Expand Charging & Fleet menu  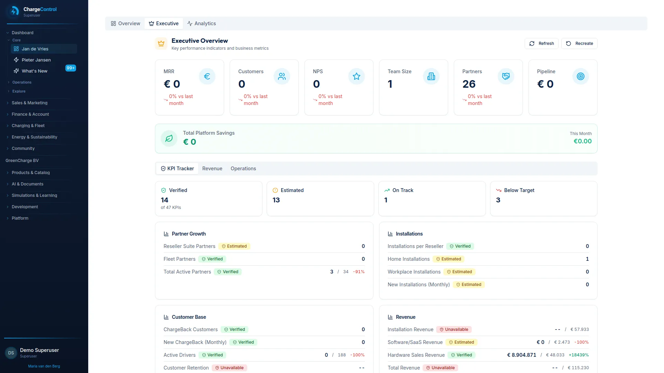(x=28, y=126)
